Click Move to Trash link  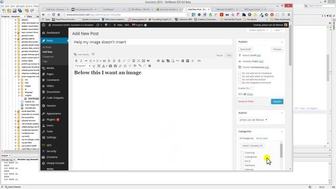click(x=246, y=101)
